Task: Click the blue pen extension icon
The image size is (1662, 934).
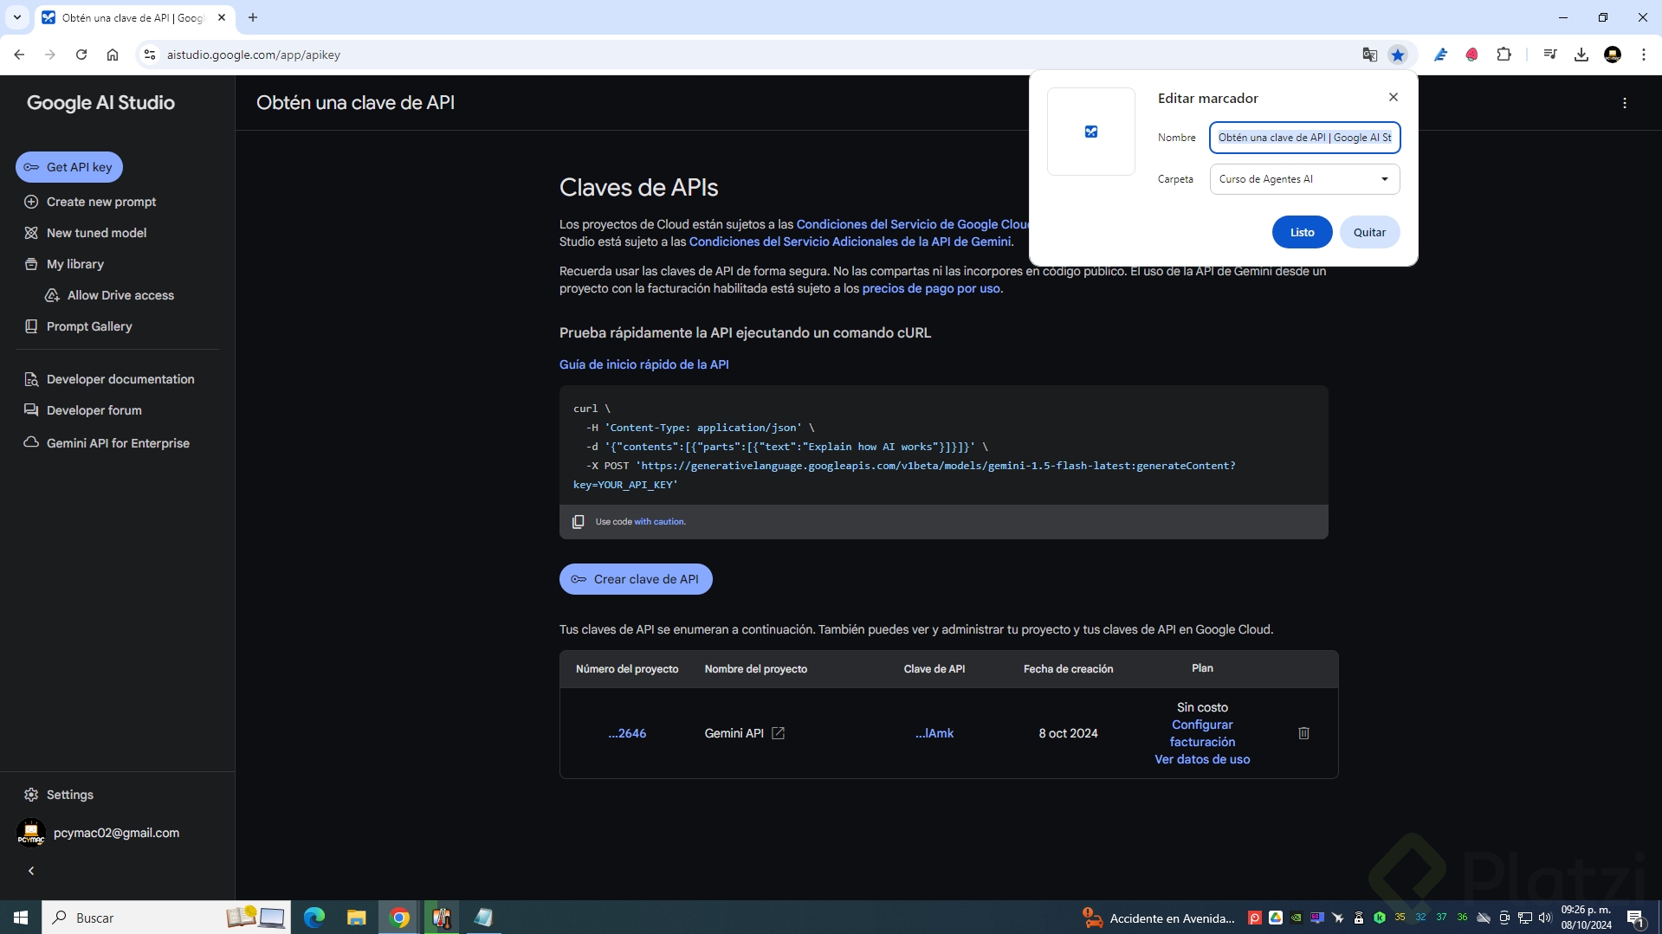Action: point(1441,55)
